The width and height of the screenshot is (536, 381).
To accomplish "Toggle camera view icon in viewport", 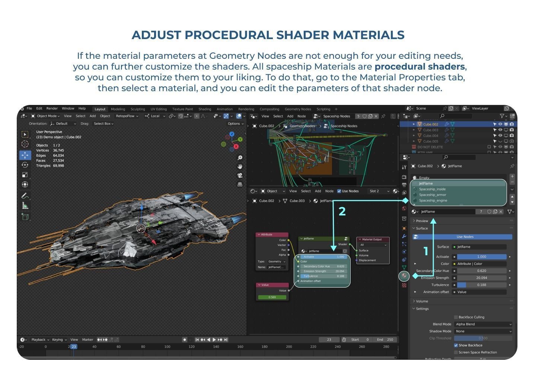I will 240,175.
